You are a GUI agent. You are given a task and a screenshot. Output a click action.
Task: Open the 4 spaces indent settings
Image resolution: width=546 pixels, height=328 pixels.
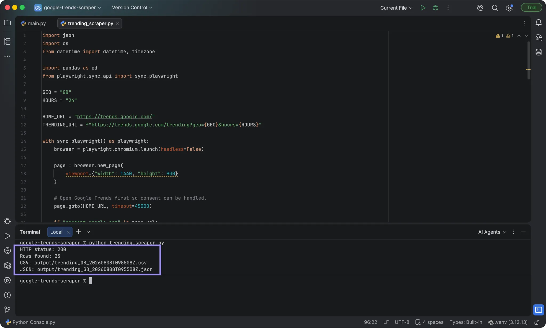[429, 322]
